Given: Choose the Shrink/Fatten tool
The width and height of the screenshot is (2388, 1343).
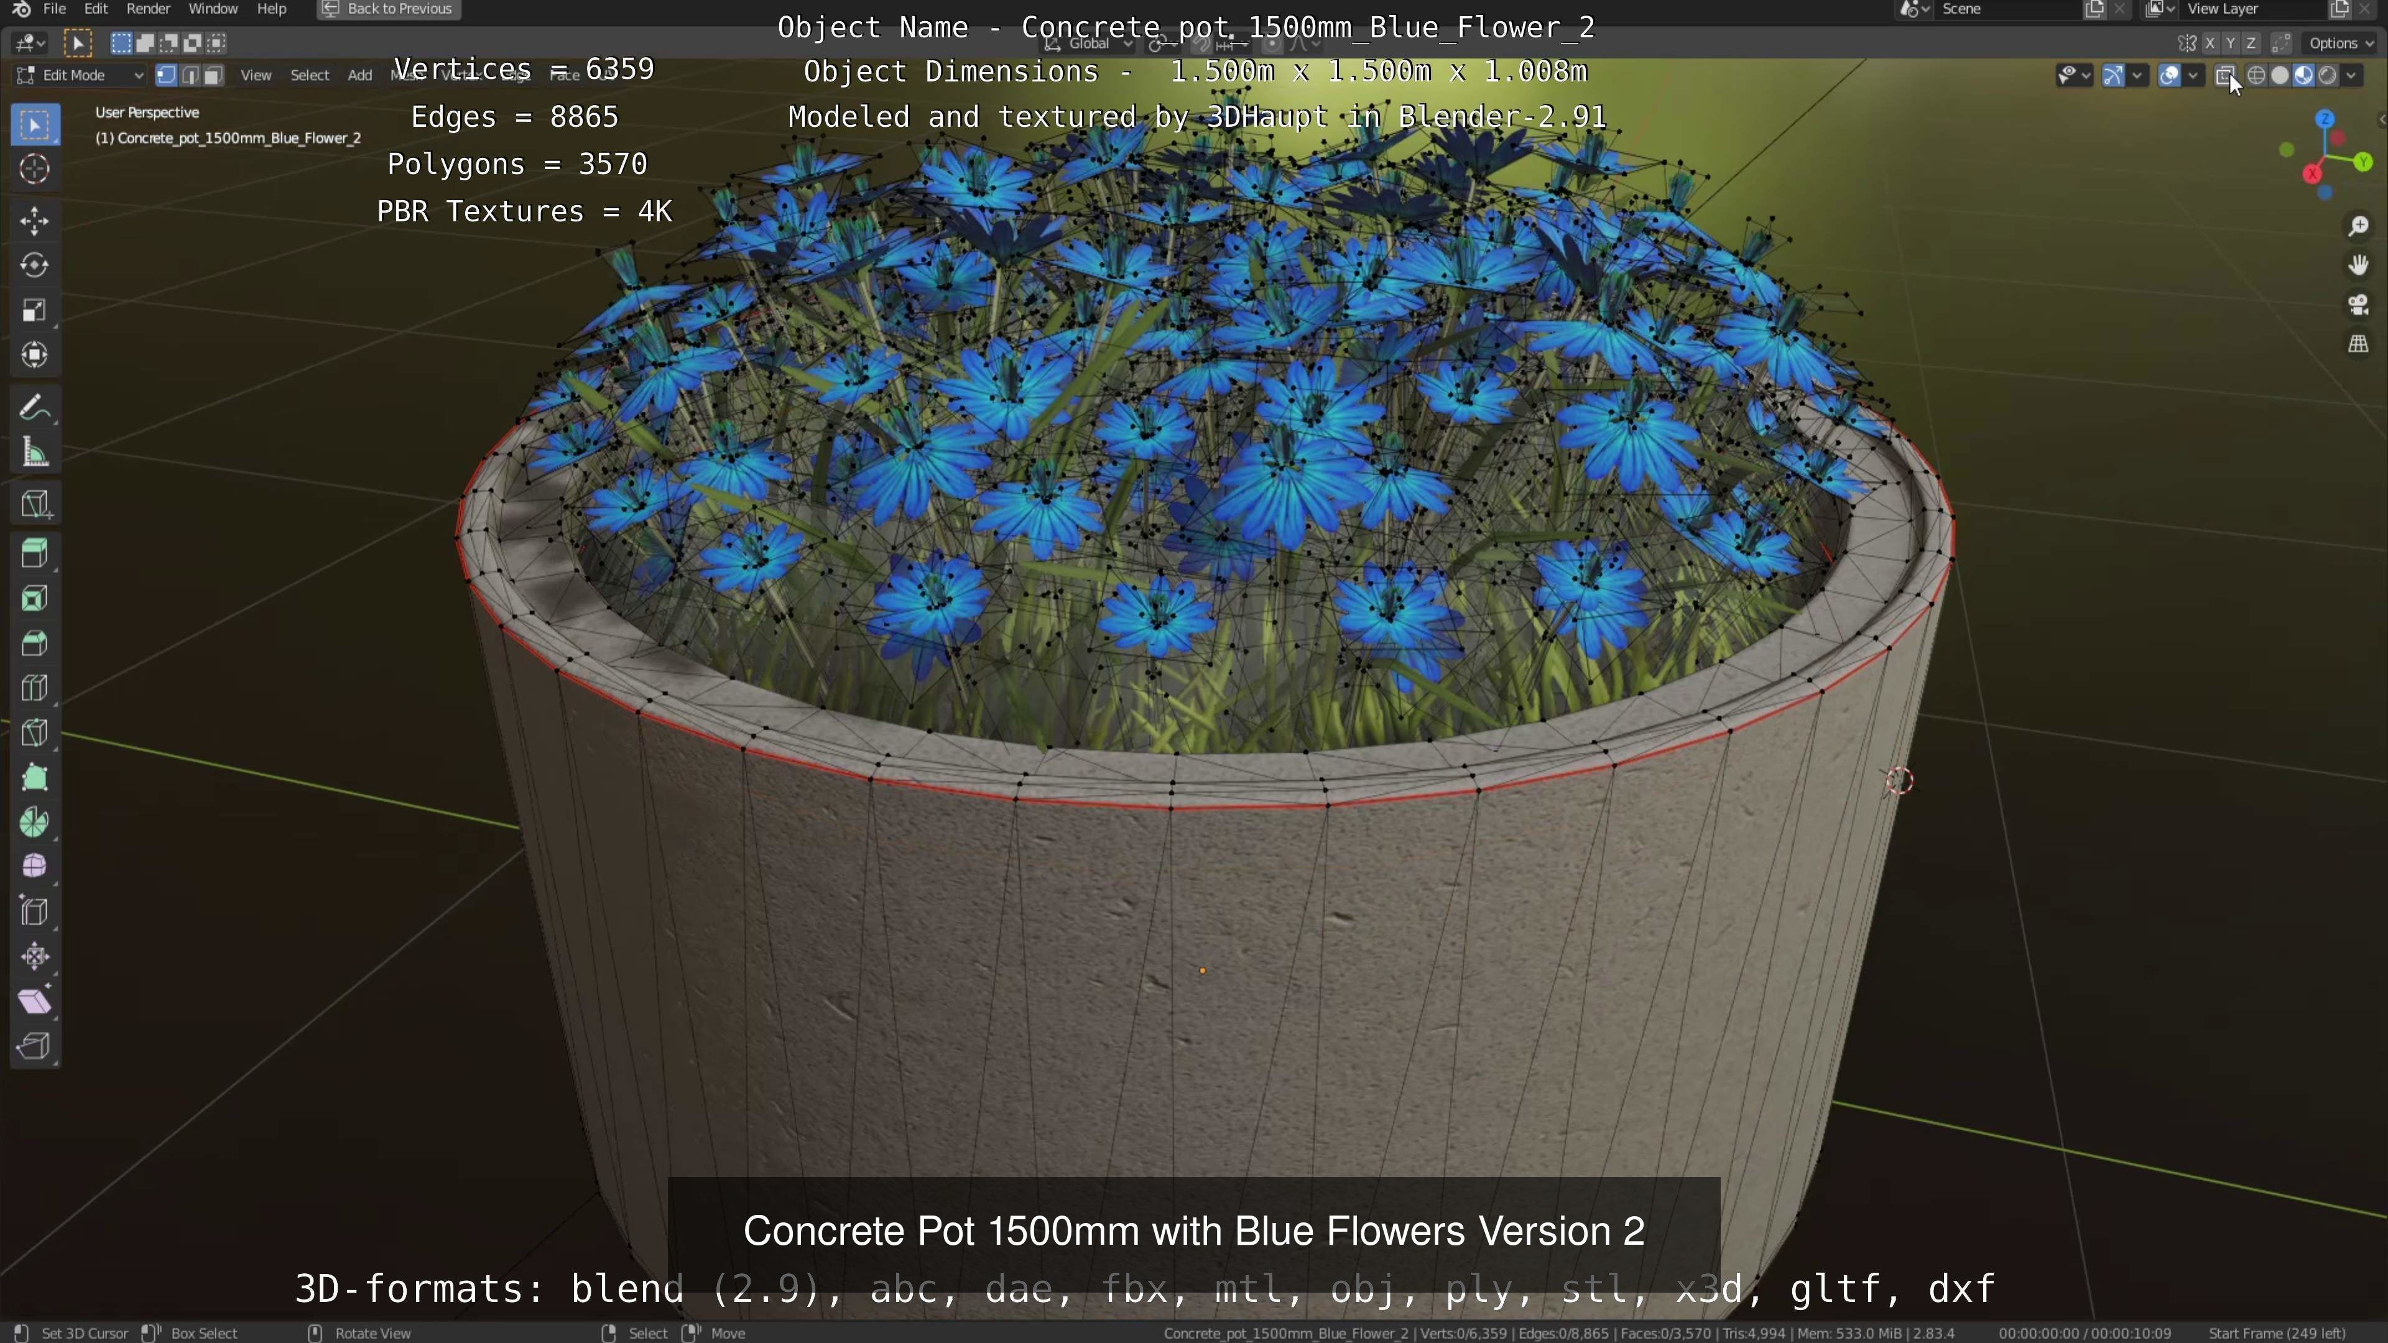Looking at the screenshot, I should (x=35, y=956).
